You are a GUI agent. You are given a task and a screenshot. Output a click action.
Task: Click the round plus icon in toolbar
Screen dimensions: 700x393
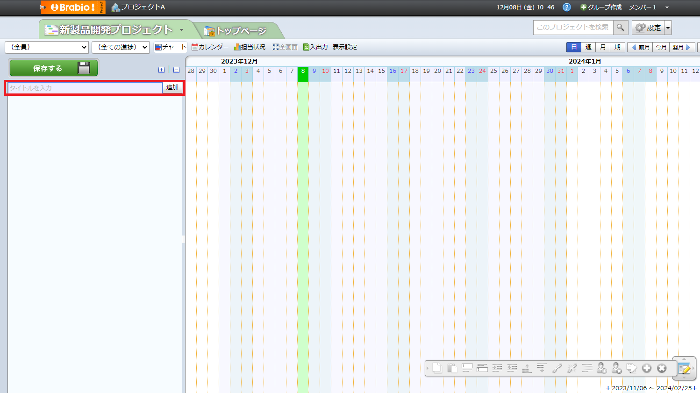click(x=646, y=368)
